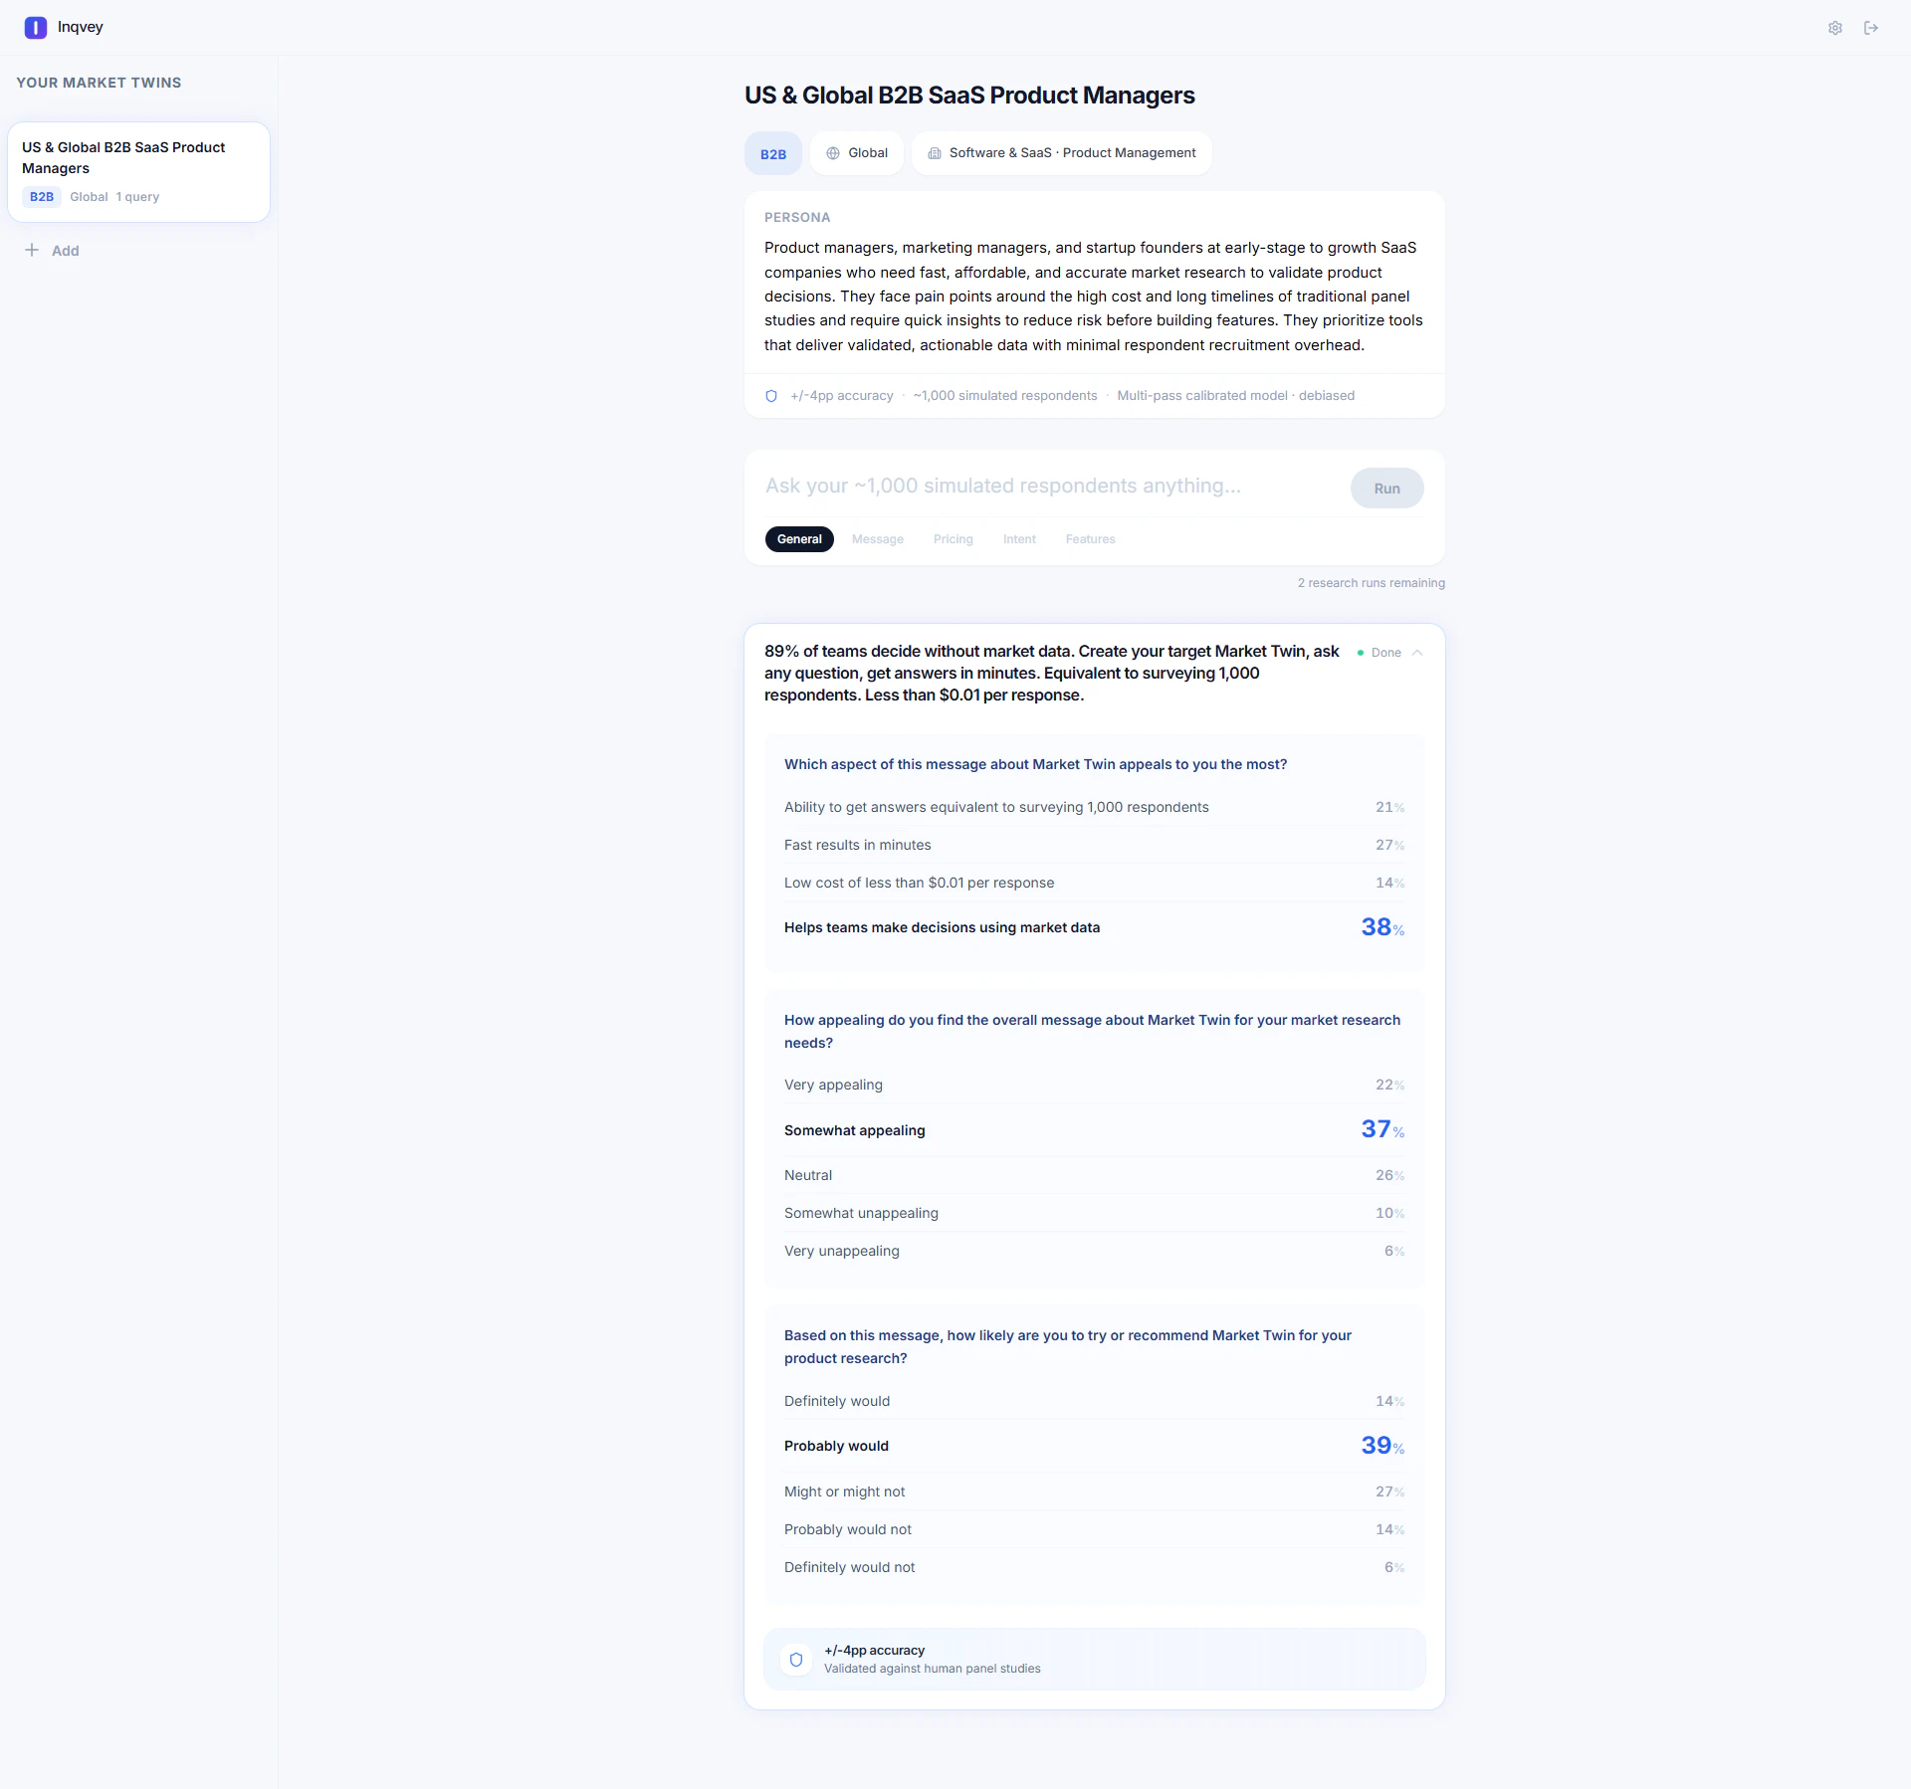Click Add to create a market twin
This screenshot has height=1789, width=1911.
[65, 251]
